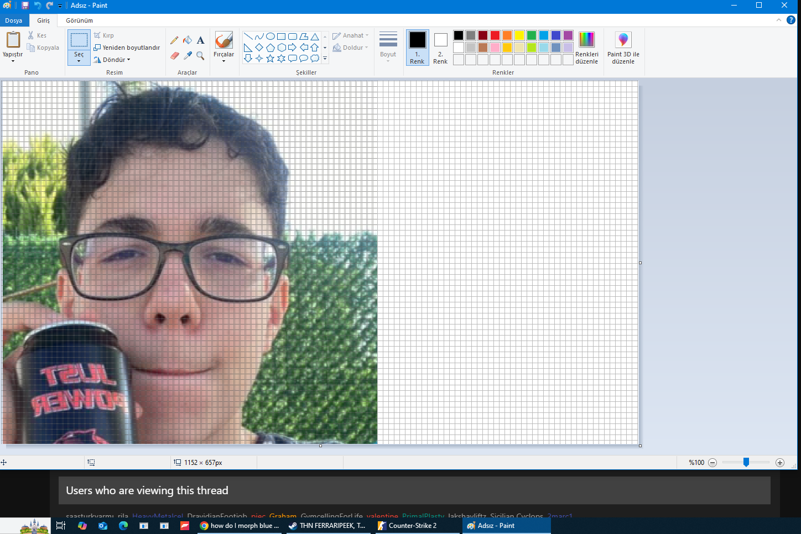Switch to Counter-Strike 2 in the taskbar
The width and height of the screenshot is (801, 534).
(412, 526)
